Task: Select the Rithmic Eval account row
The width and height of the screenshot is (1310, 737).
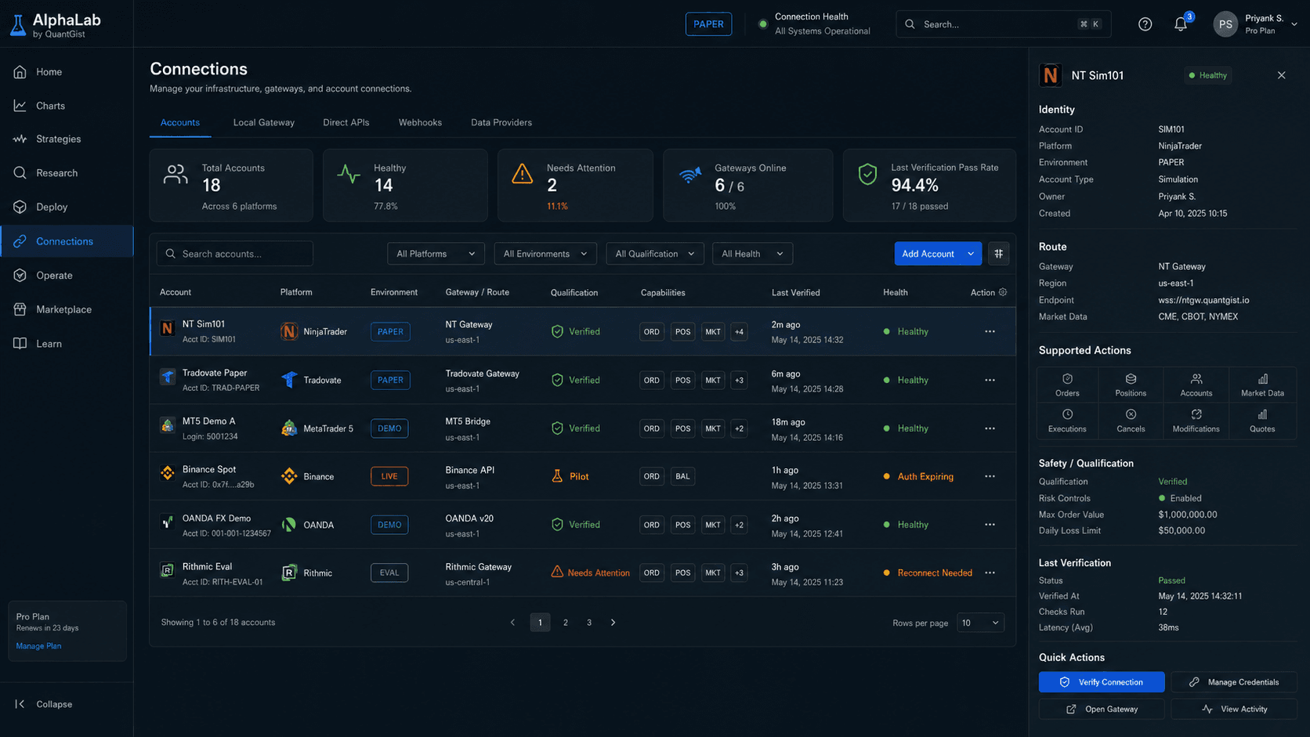Action: tap(583, 573)
